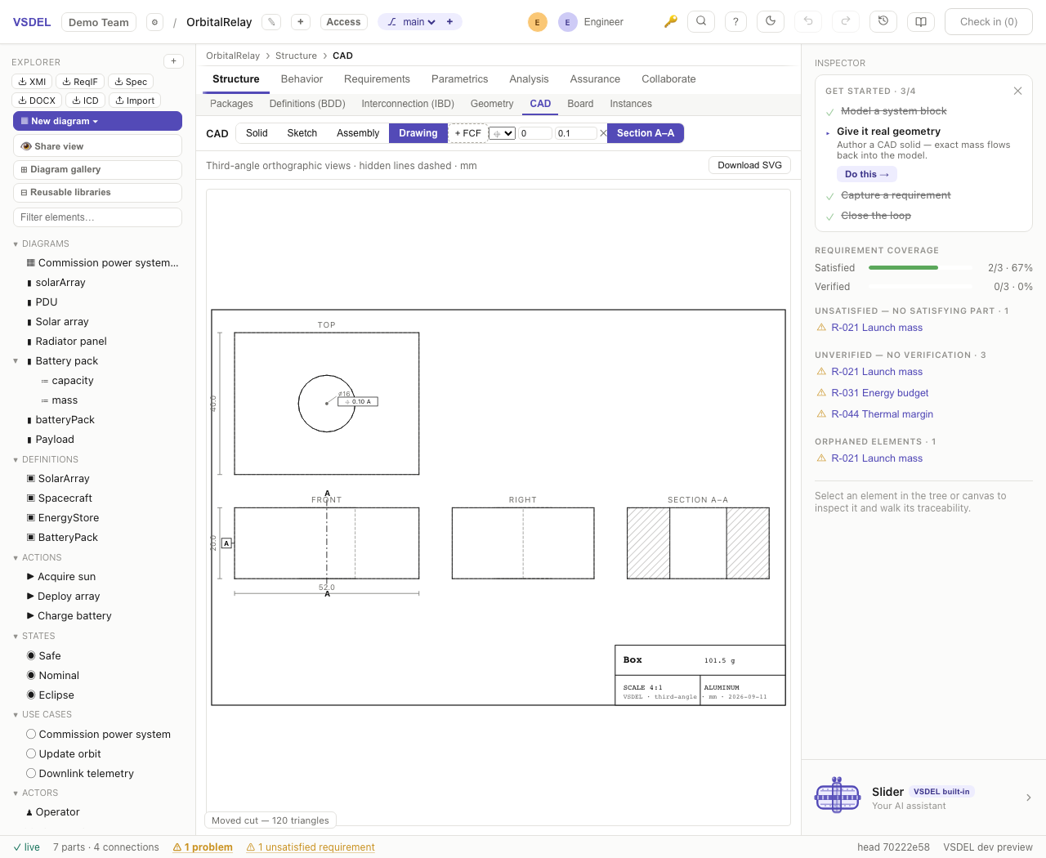The height and width of the screenshot is (858, 1046).
Task: Open team settings gear icon
Action: [x=154, y=22]
